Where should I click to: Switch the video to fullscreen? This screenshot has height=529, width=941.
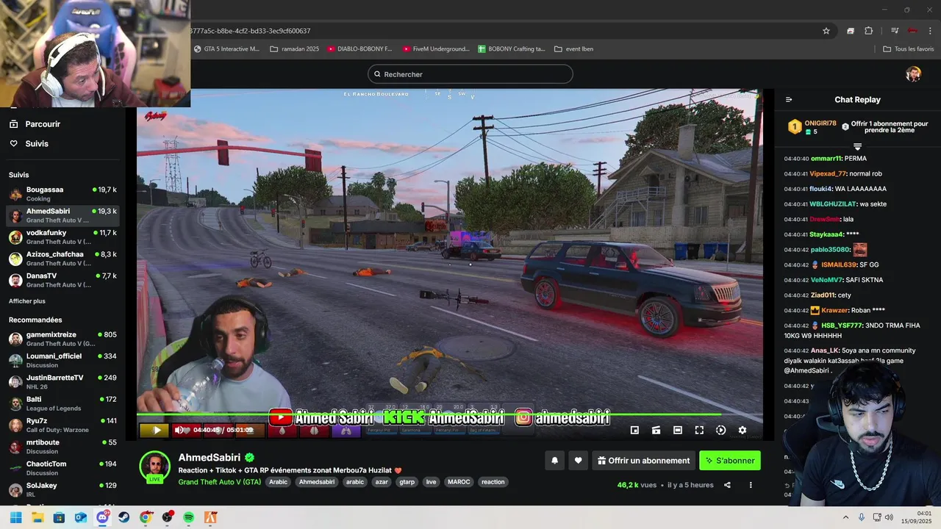[699, 431]
